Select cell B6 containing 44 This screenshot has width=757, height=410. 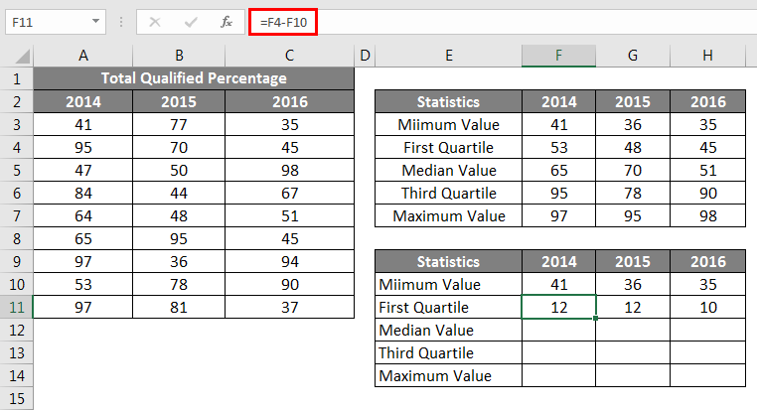(x=179, y=193)
